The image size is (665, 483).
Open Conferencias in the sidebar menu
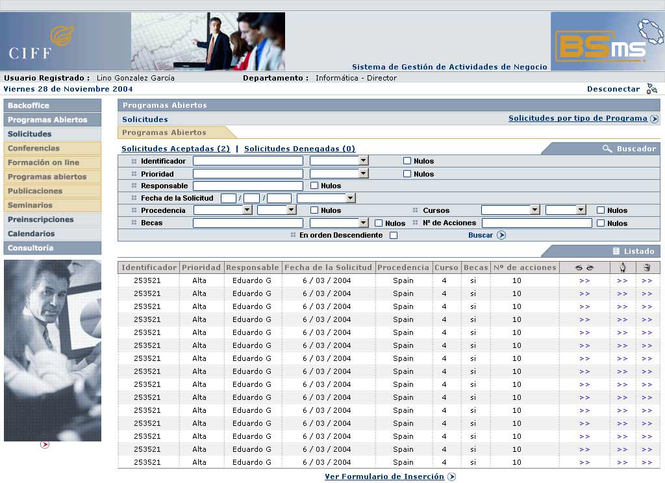[x=34, y=148]
